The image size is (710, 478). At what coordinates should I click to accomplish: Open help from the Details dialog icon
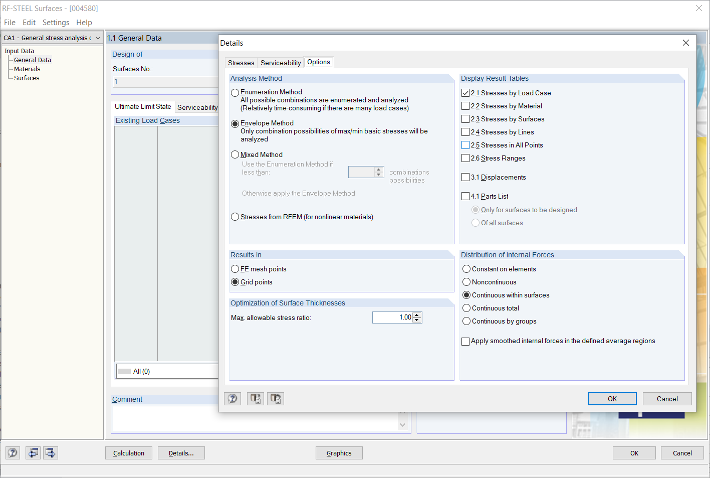pos(232,399)
